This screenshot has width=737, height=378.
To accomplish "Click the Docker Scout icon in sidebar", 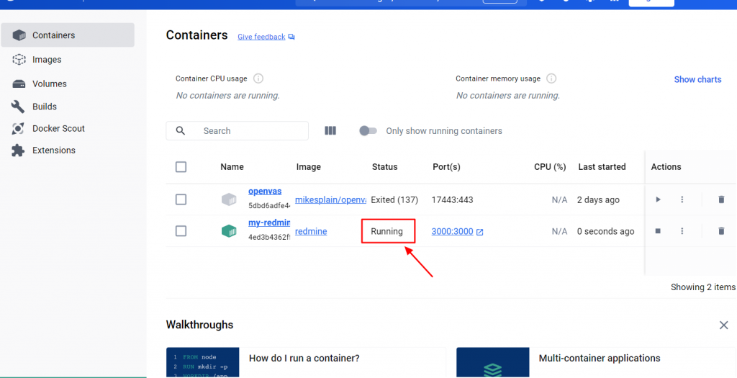I will [18, 128].
